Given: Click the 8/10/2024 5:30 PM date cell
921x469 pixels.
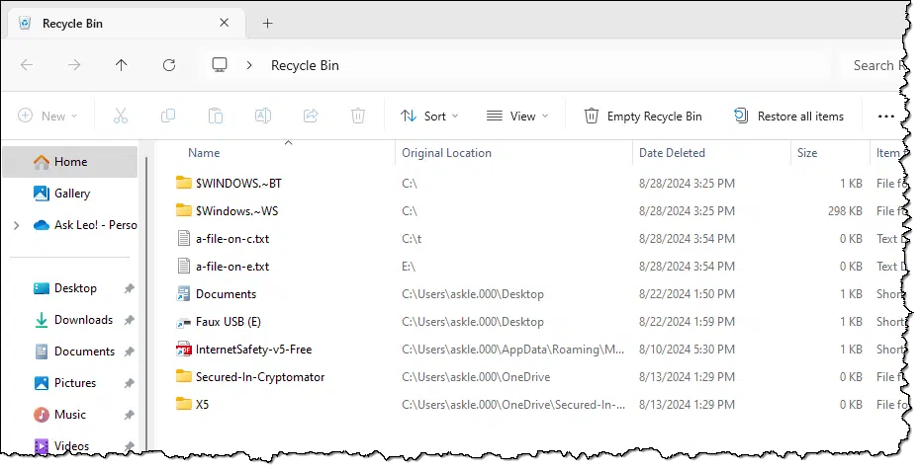Looking at the screenshot, I should [x=687, y=350].
